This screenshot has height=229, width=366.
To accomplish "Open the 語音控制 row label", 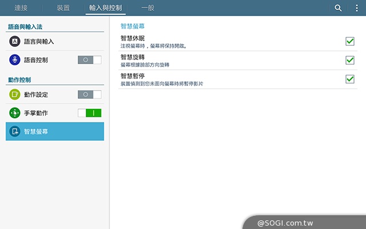I will tap(36, 60).
